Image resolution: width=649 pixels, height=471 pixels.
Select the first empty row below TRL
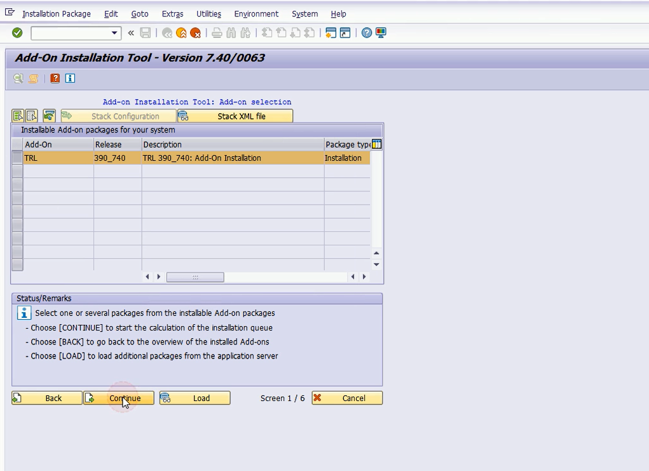pos(17,172)
